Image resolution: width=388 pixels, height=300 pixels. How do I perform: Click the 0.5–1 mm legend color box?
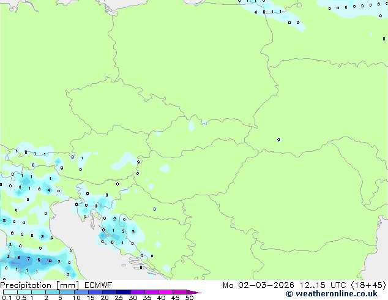(24, 292)
